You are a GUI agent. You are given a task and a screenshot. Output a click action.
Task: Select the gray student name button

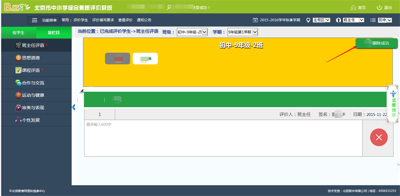tap(117, 58)
